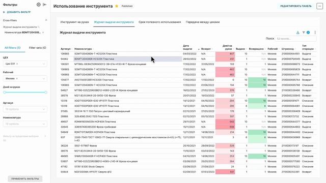Click right handle of Дней на руках slider
The width and height of the screenshot is (326, 183).
(46, 93)
